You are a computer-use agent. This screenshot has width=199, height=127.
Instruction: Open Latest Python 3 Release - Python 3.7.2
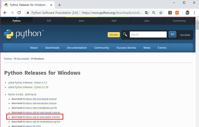click(27, 83)
